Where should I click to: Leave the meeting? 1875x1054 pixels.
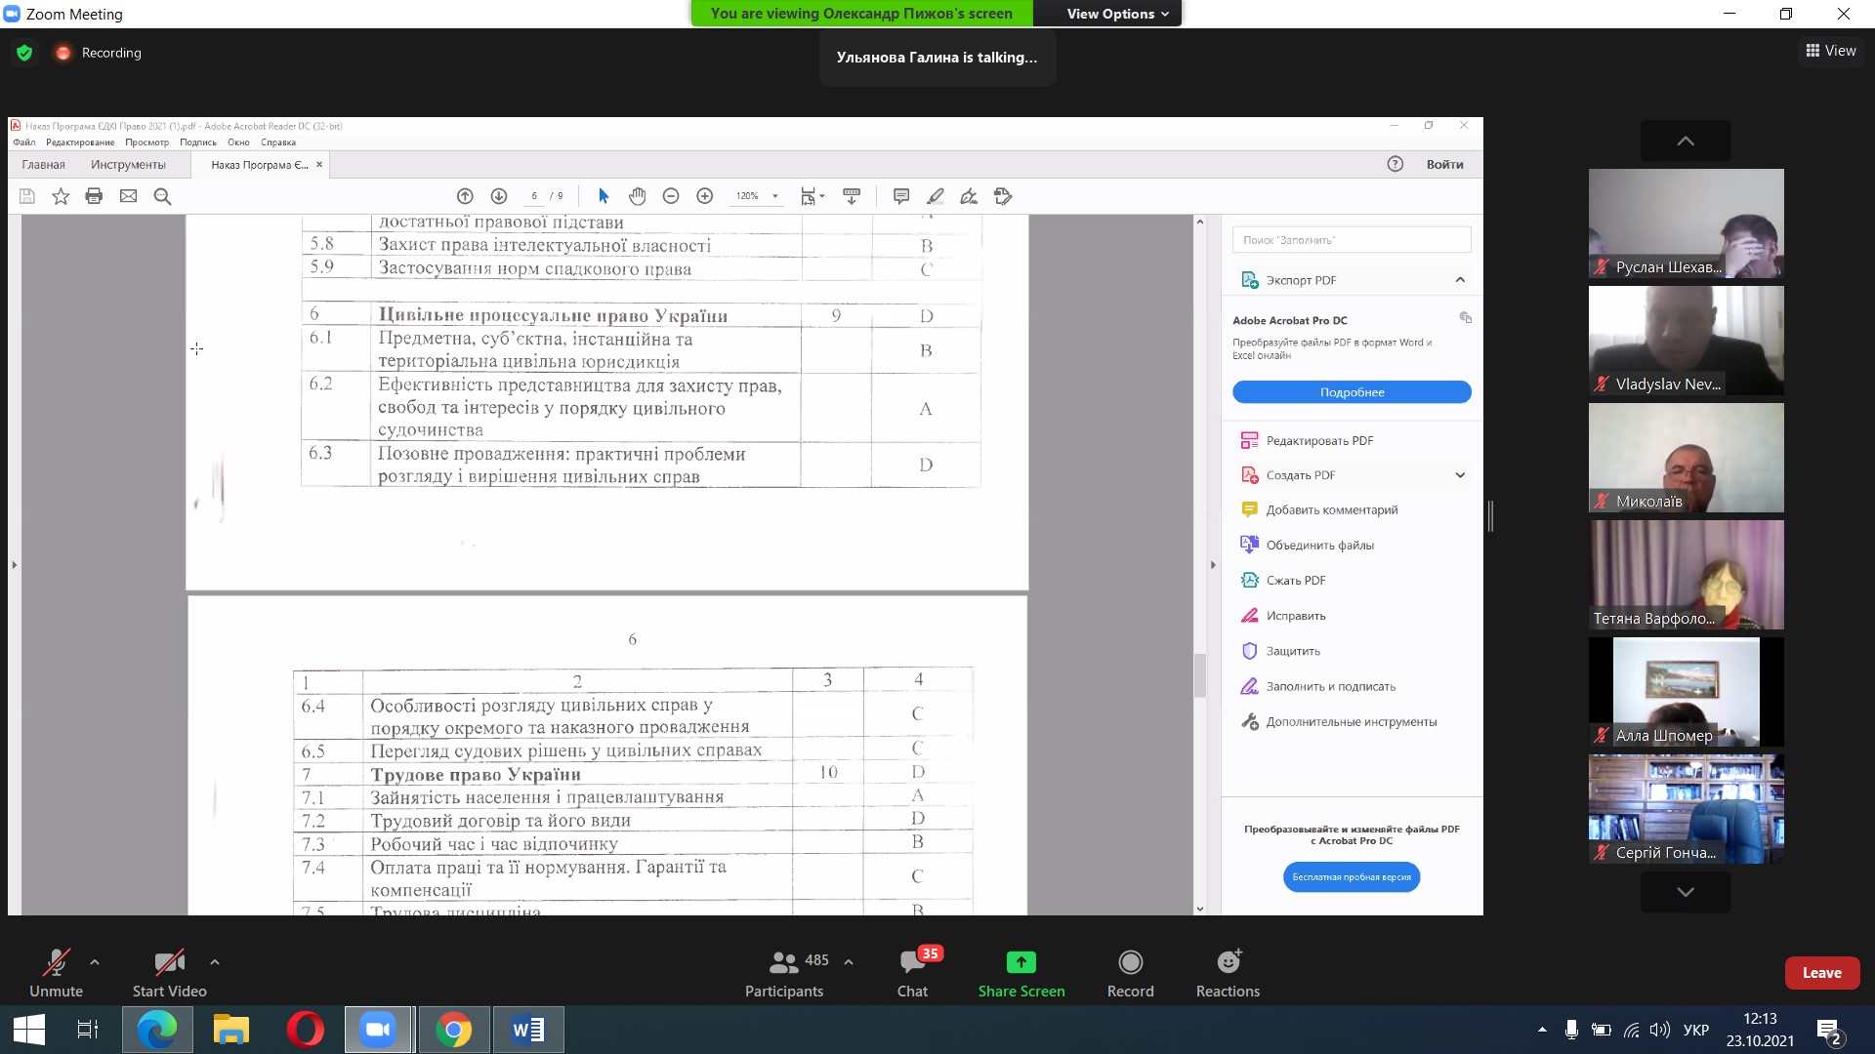coord(1821,973)
